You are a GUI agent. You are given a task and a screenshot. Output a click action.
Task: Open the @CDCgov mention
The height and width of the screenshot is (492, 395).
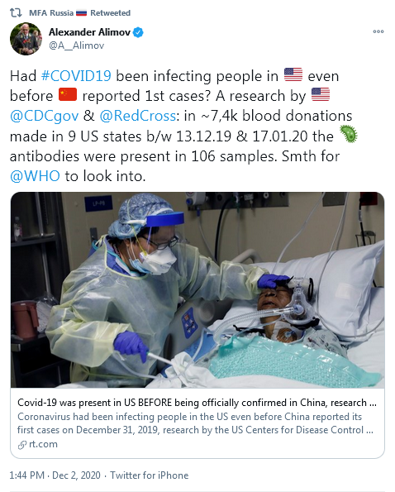point(44,116)
